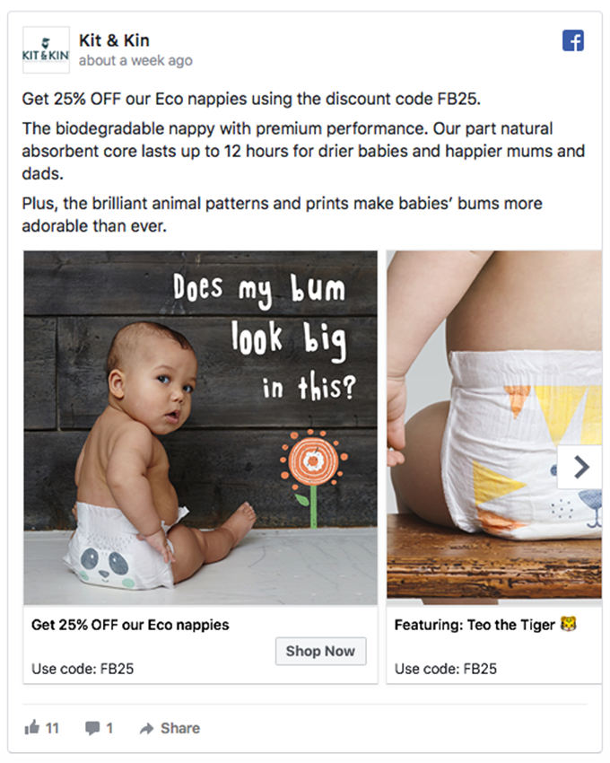Click the Shop Now button
Image resolution: width=610 pixels, height=763 pixels.
click(x=320, y=651)
